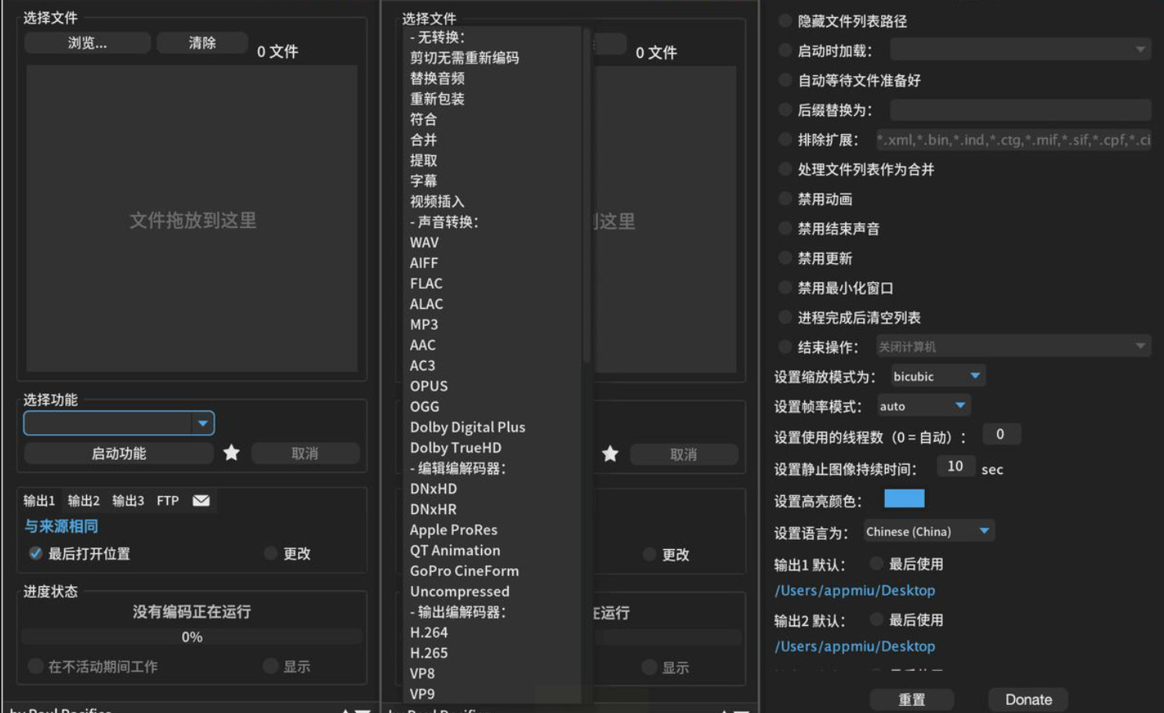Enable the 排除扩展 checkbox
Viewport: 1164px width, 713px height.
click(785, 139)
